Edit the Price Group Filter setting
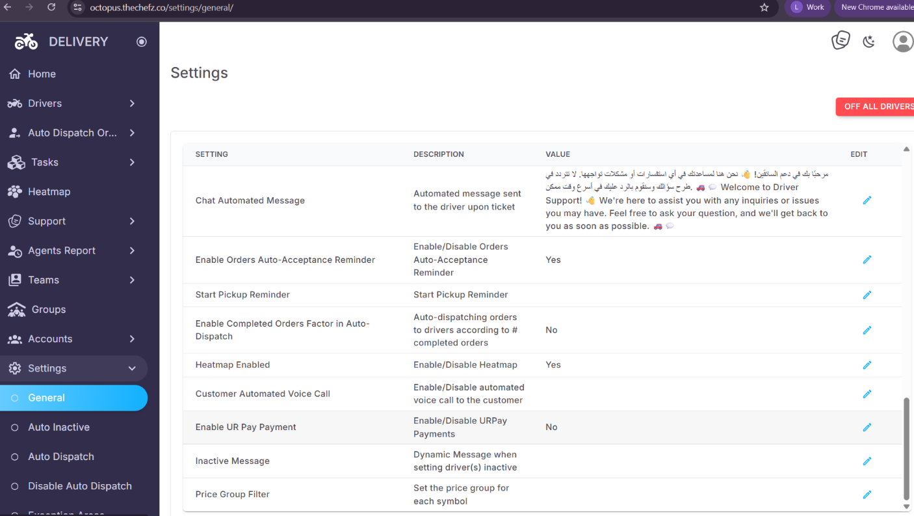 pos(867,495)
